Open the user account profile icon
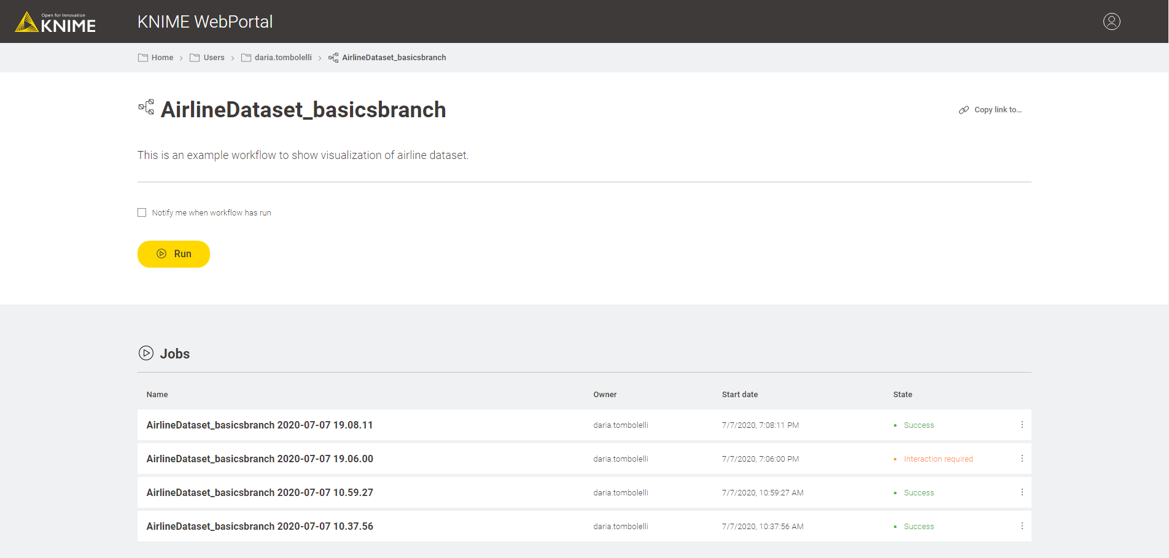This screenshot has height=558, width=1169. tap(1111, 21)
